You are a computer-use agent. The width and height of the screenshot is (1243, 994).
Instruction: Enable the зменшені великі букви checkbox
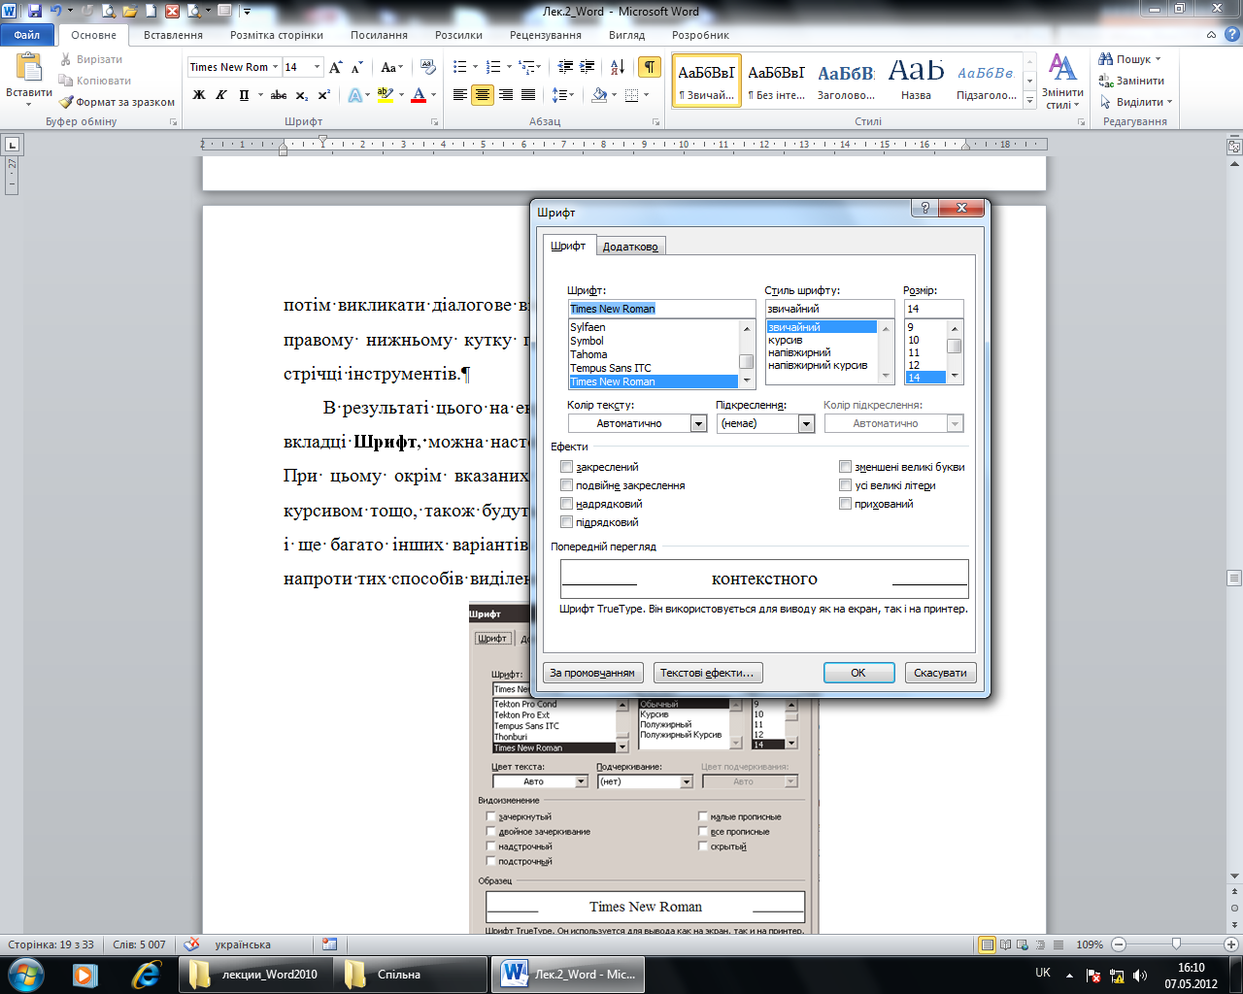[845, 467]
